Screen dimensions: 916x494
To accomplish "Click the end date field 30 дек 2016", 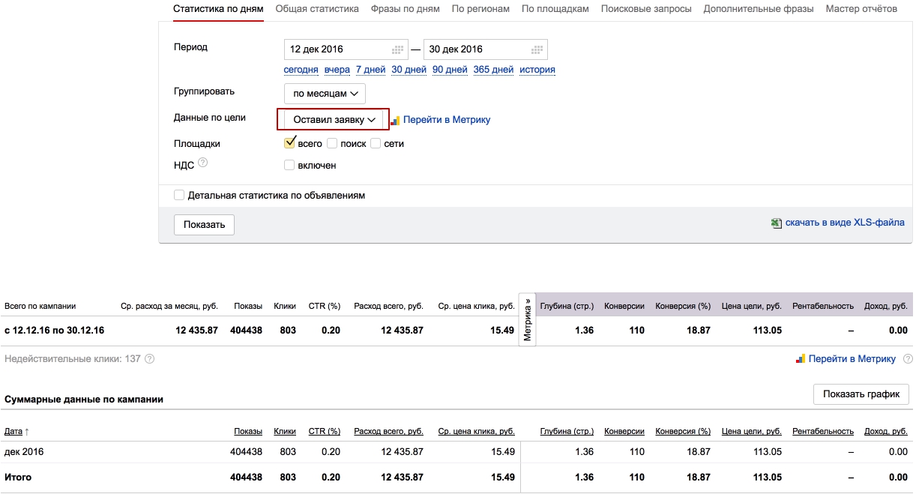I will tap(486, 49).
